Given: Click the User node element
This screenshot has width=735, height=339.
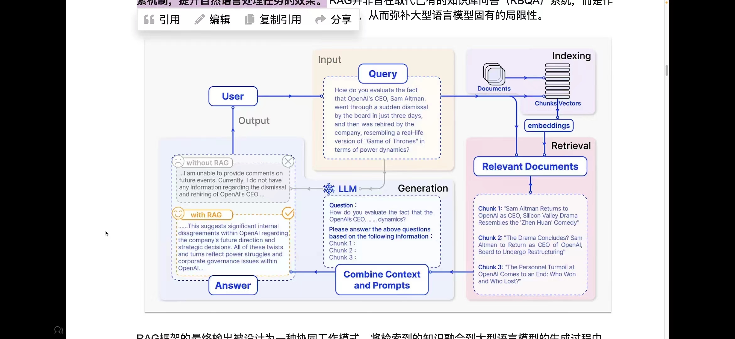Looking at the screenshot, I should tap(233, 95).
